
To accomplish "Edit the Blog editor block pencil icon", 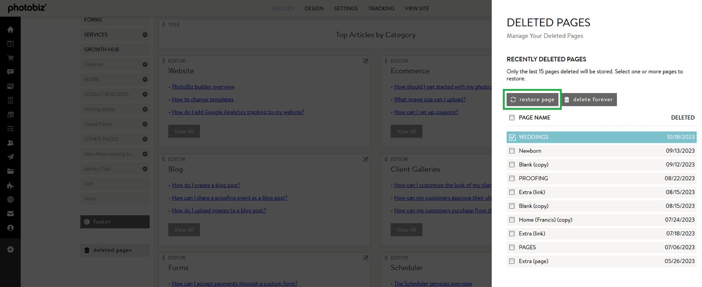I will pyautogui.click(x=366, y=159).
